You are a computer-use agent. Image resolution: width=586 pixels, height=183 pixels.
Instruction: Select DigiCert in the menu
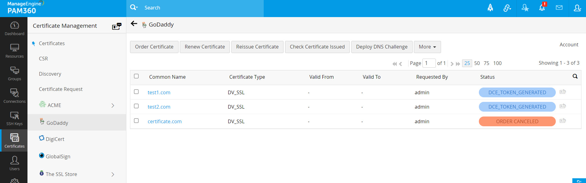pos(55,139)
